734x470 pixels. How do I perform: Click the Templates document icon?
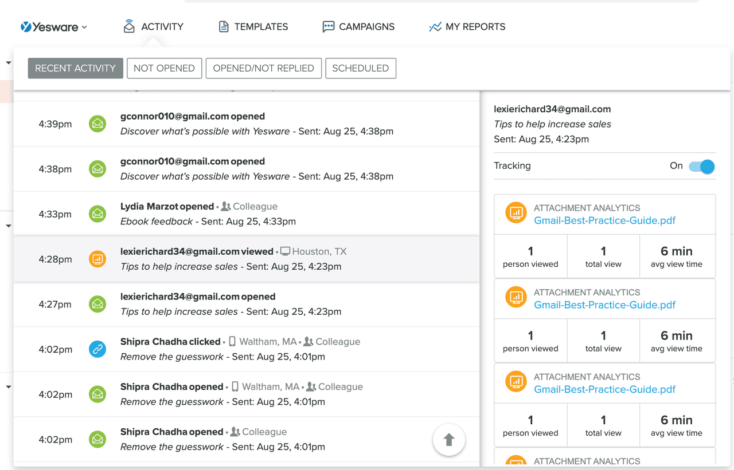pos(224,26)
